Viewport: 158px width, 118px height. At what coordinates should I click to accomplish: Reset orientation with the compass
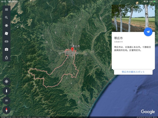[x=6, y=110]
